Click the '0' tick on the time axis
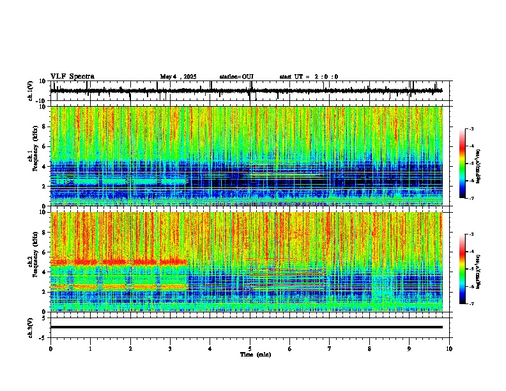This screenshot has height=391, width=506. click(x=50, y=349)
